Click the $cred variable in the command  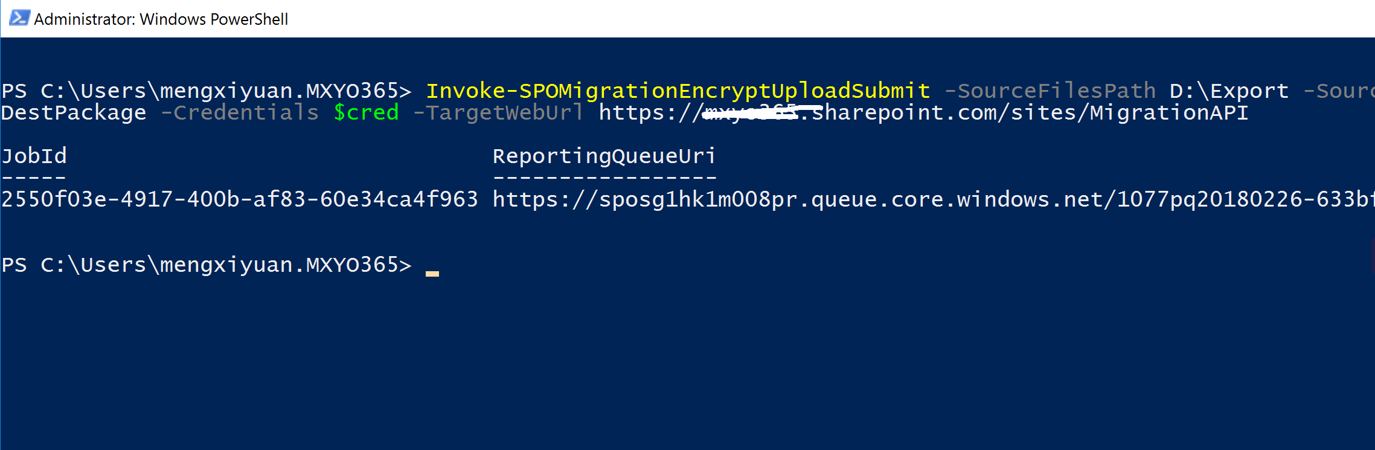(x=367, y=112)
